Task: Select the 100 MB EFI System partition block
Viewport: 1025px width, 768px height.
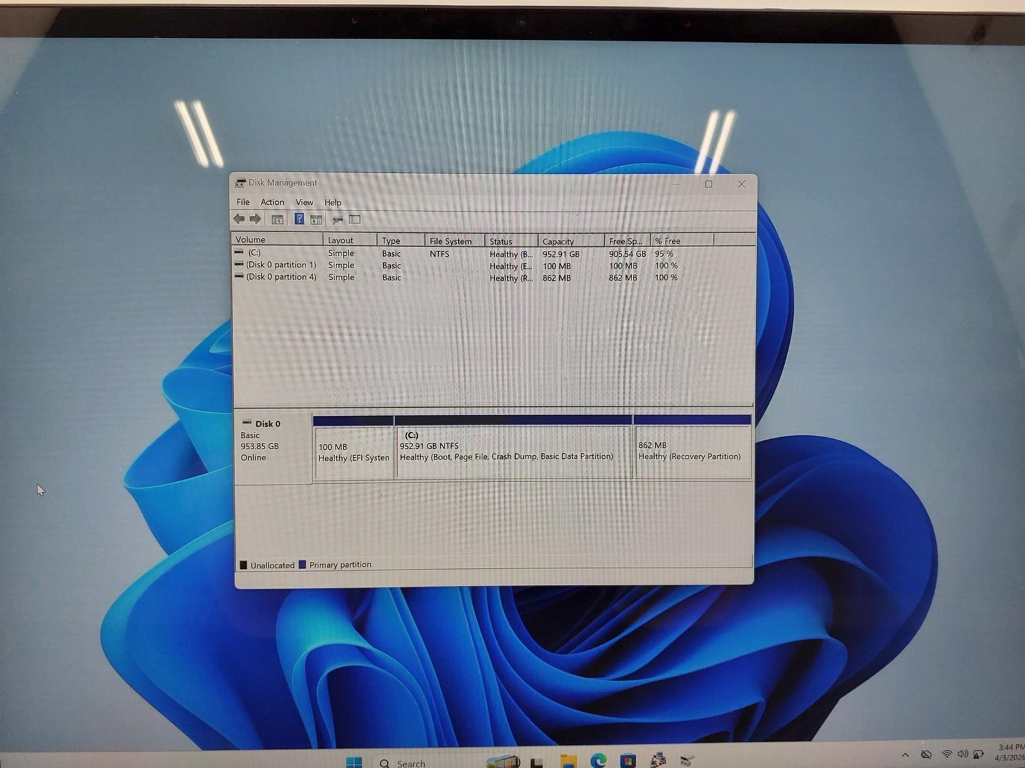Action: pos(353,447)
